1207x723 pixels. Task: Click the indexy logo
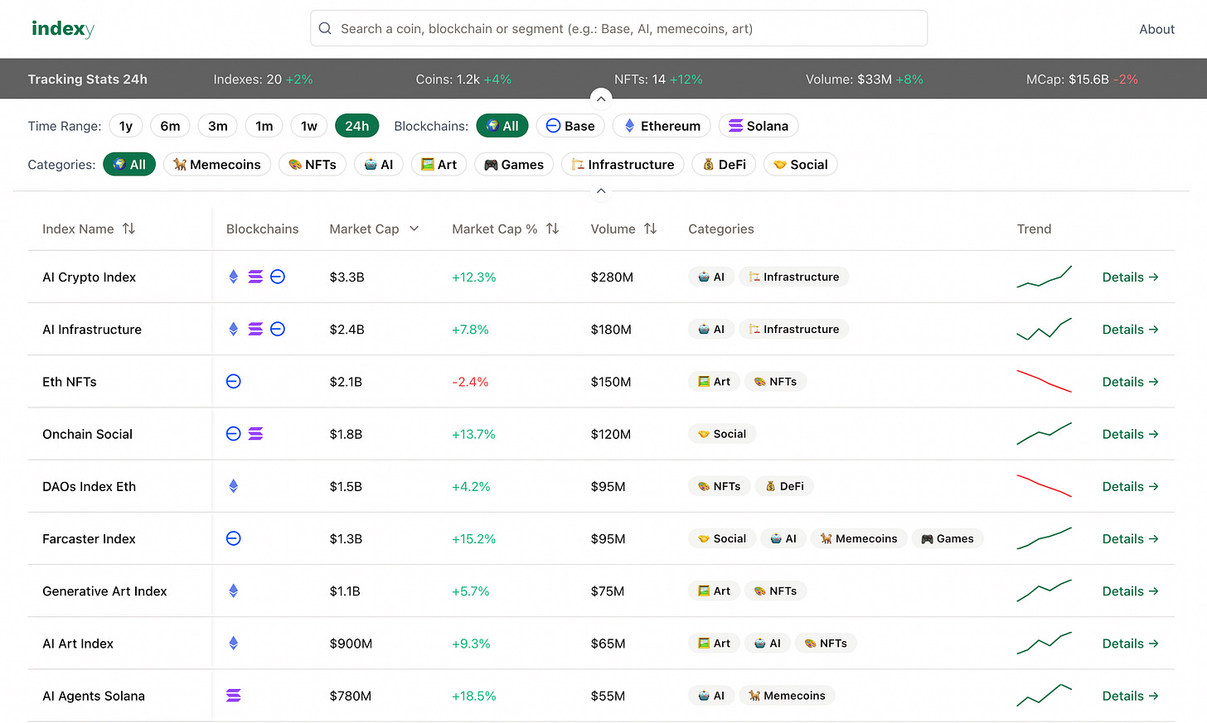[63, 29]
